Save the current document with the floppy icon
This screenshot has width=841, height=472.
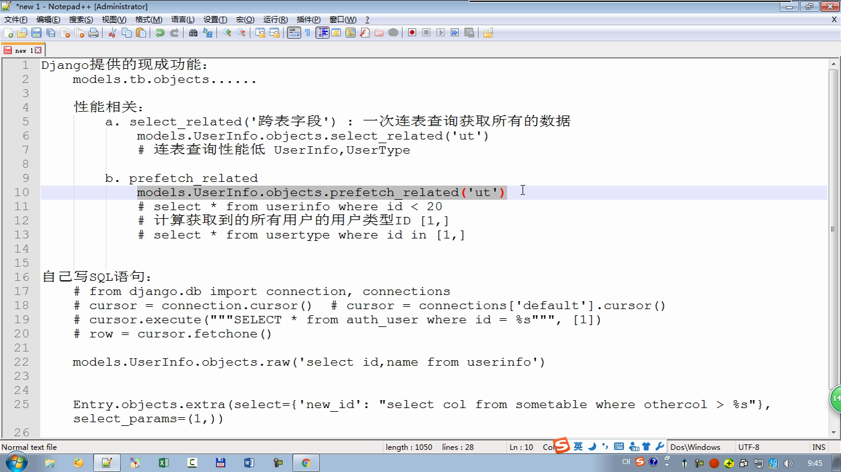[x=36, y=33]
